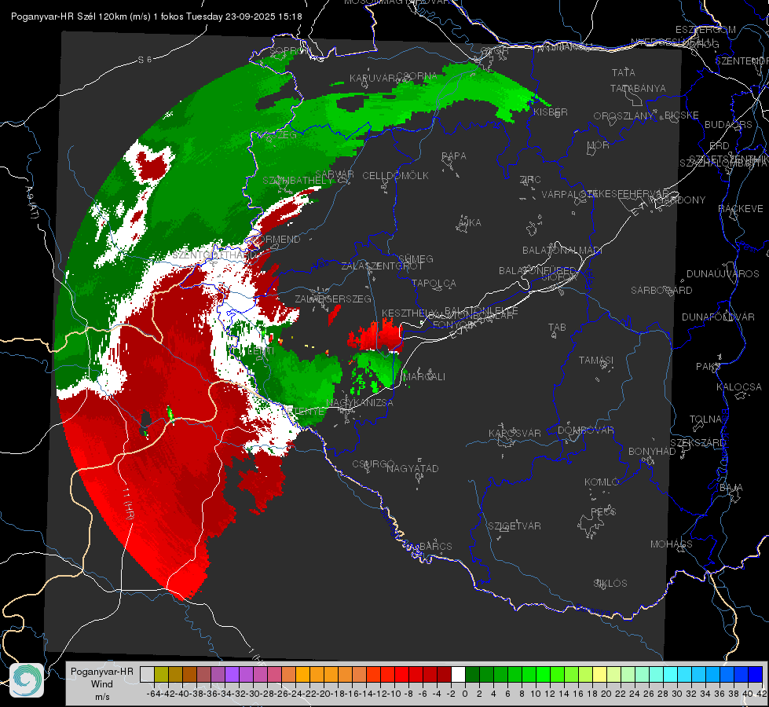Click the TAPOLCA town label
This screenshot has width=769, height=707.
tap(434, 284)
